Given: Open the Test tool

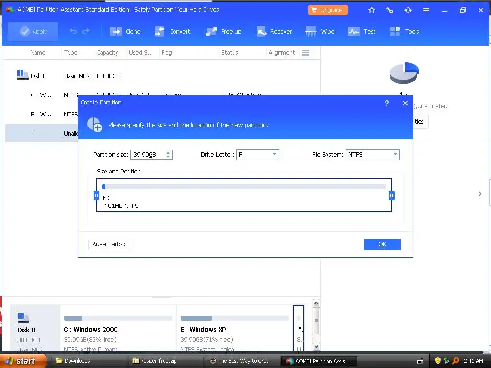Looking at the screenshot, I should coord(362,31).
